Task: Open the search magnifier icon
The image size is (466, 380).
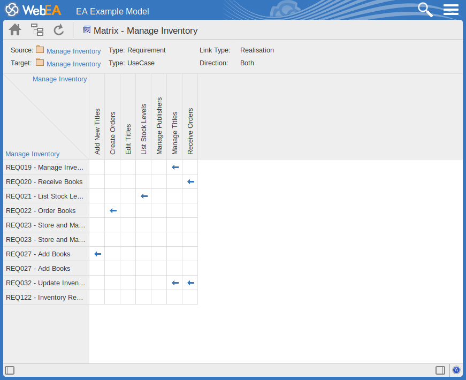Action: [x=425, y=10]
